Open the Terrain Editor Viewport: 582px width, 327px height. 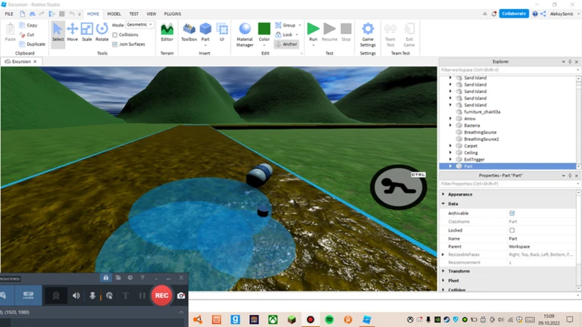click(167, 33)
